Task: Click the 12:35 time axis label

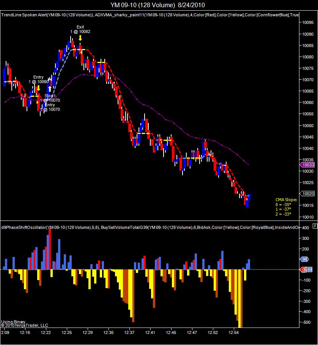Action: [x=109, y=332]
